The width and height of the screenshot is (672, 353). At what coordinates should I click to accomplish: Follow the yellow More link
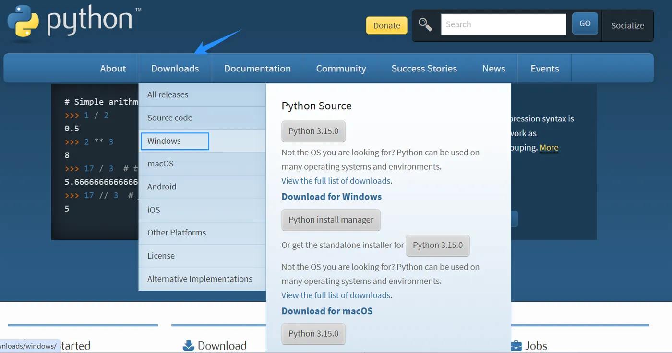[x=549, y=148]
